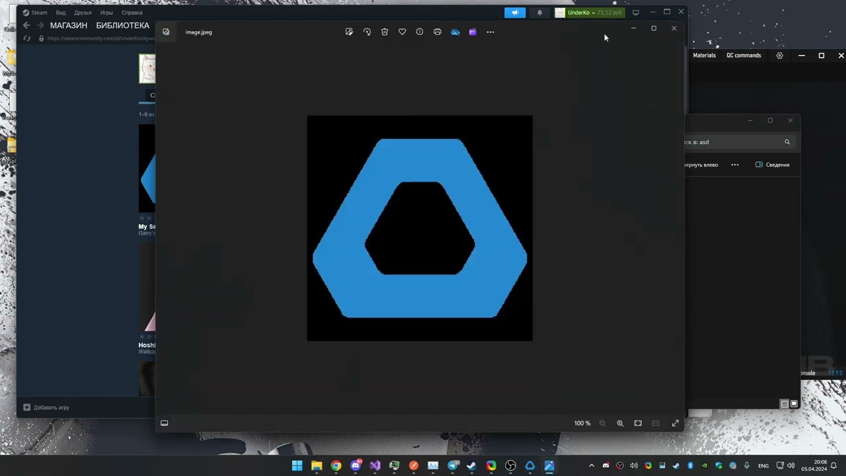
Task: Open the Справка menu in Steam
Action: [132, 13]
